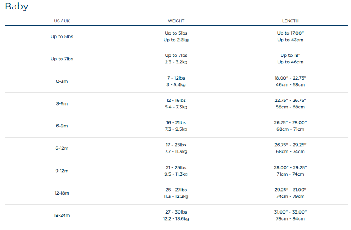This screenshot has height=230, width=351.
Task: Select the 3-6m size row label
Action: [62, 103]
